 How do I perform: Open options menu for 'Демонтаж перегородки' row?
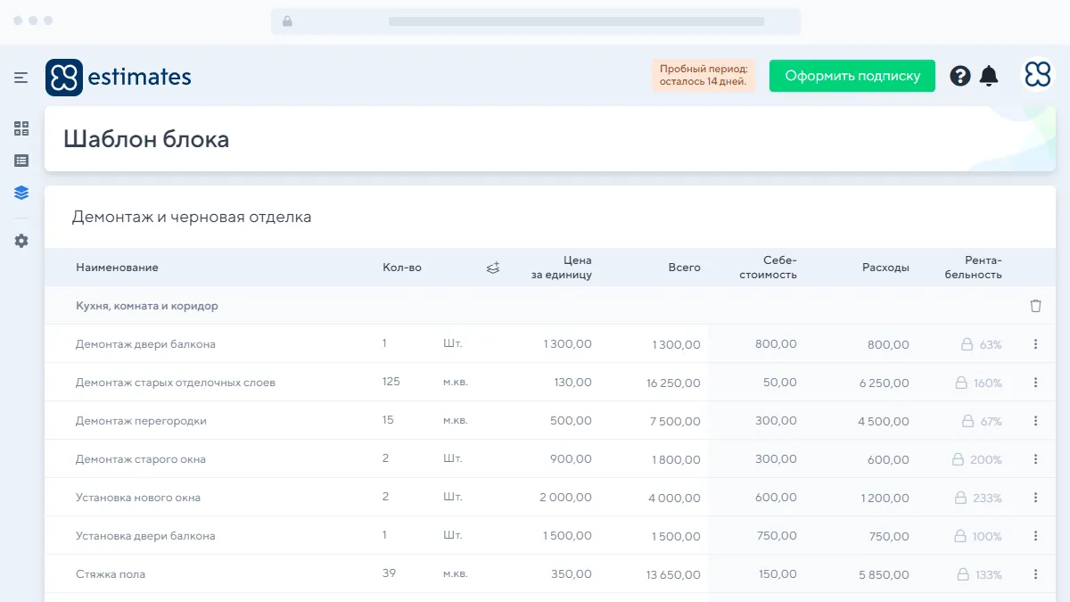pos(1035,421)
